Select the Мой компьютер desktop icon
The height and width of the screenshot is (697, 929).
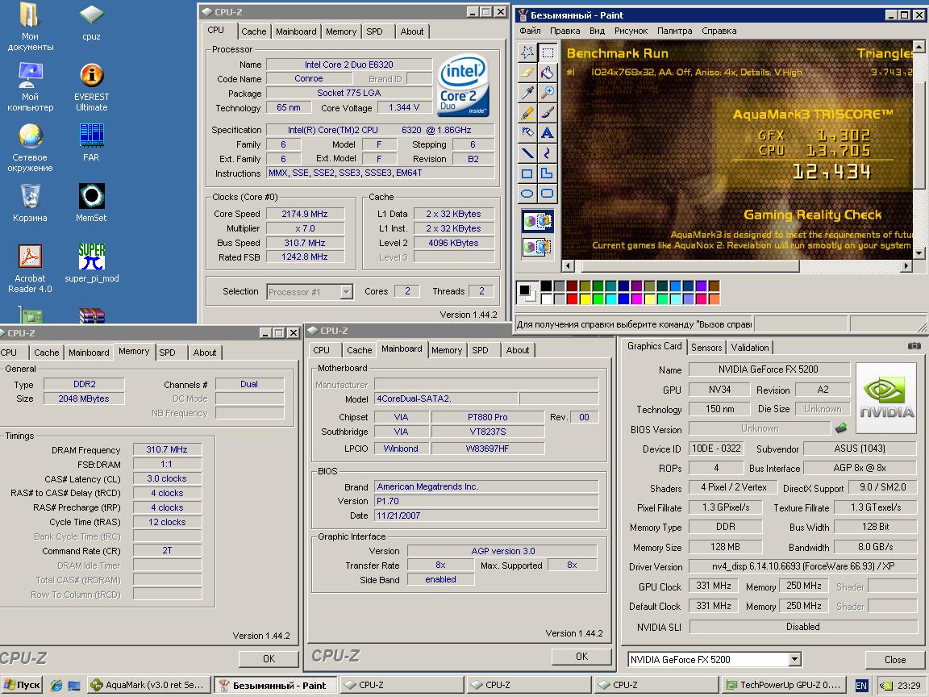point(30,87)
